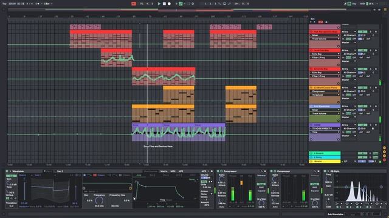Switch to Wavetable Matrix tab
The image size is (389, 218).
(x=164, y=171)
